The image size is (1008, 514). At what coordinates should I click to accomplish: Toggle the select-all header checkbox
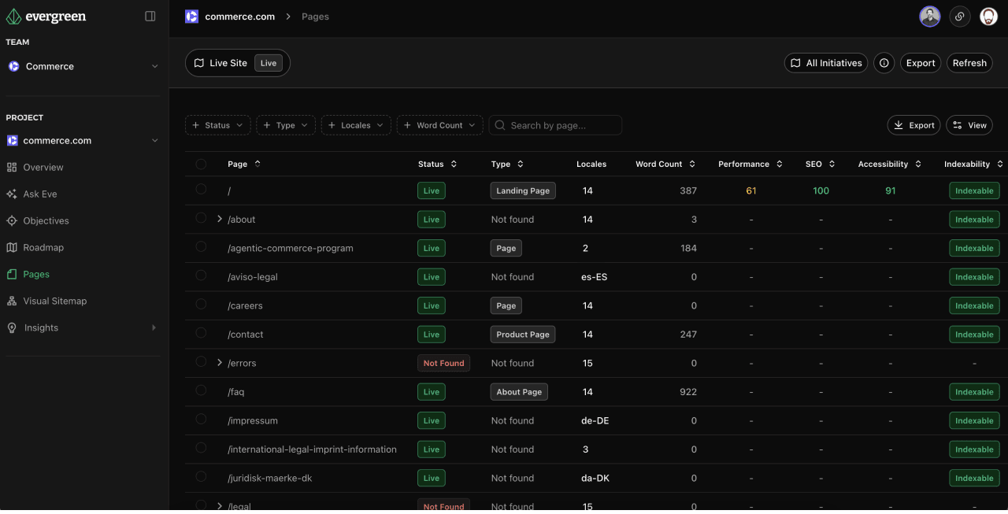pyautogui.click(x=201, y=164)
